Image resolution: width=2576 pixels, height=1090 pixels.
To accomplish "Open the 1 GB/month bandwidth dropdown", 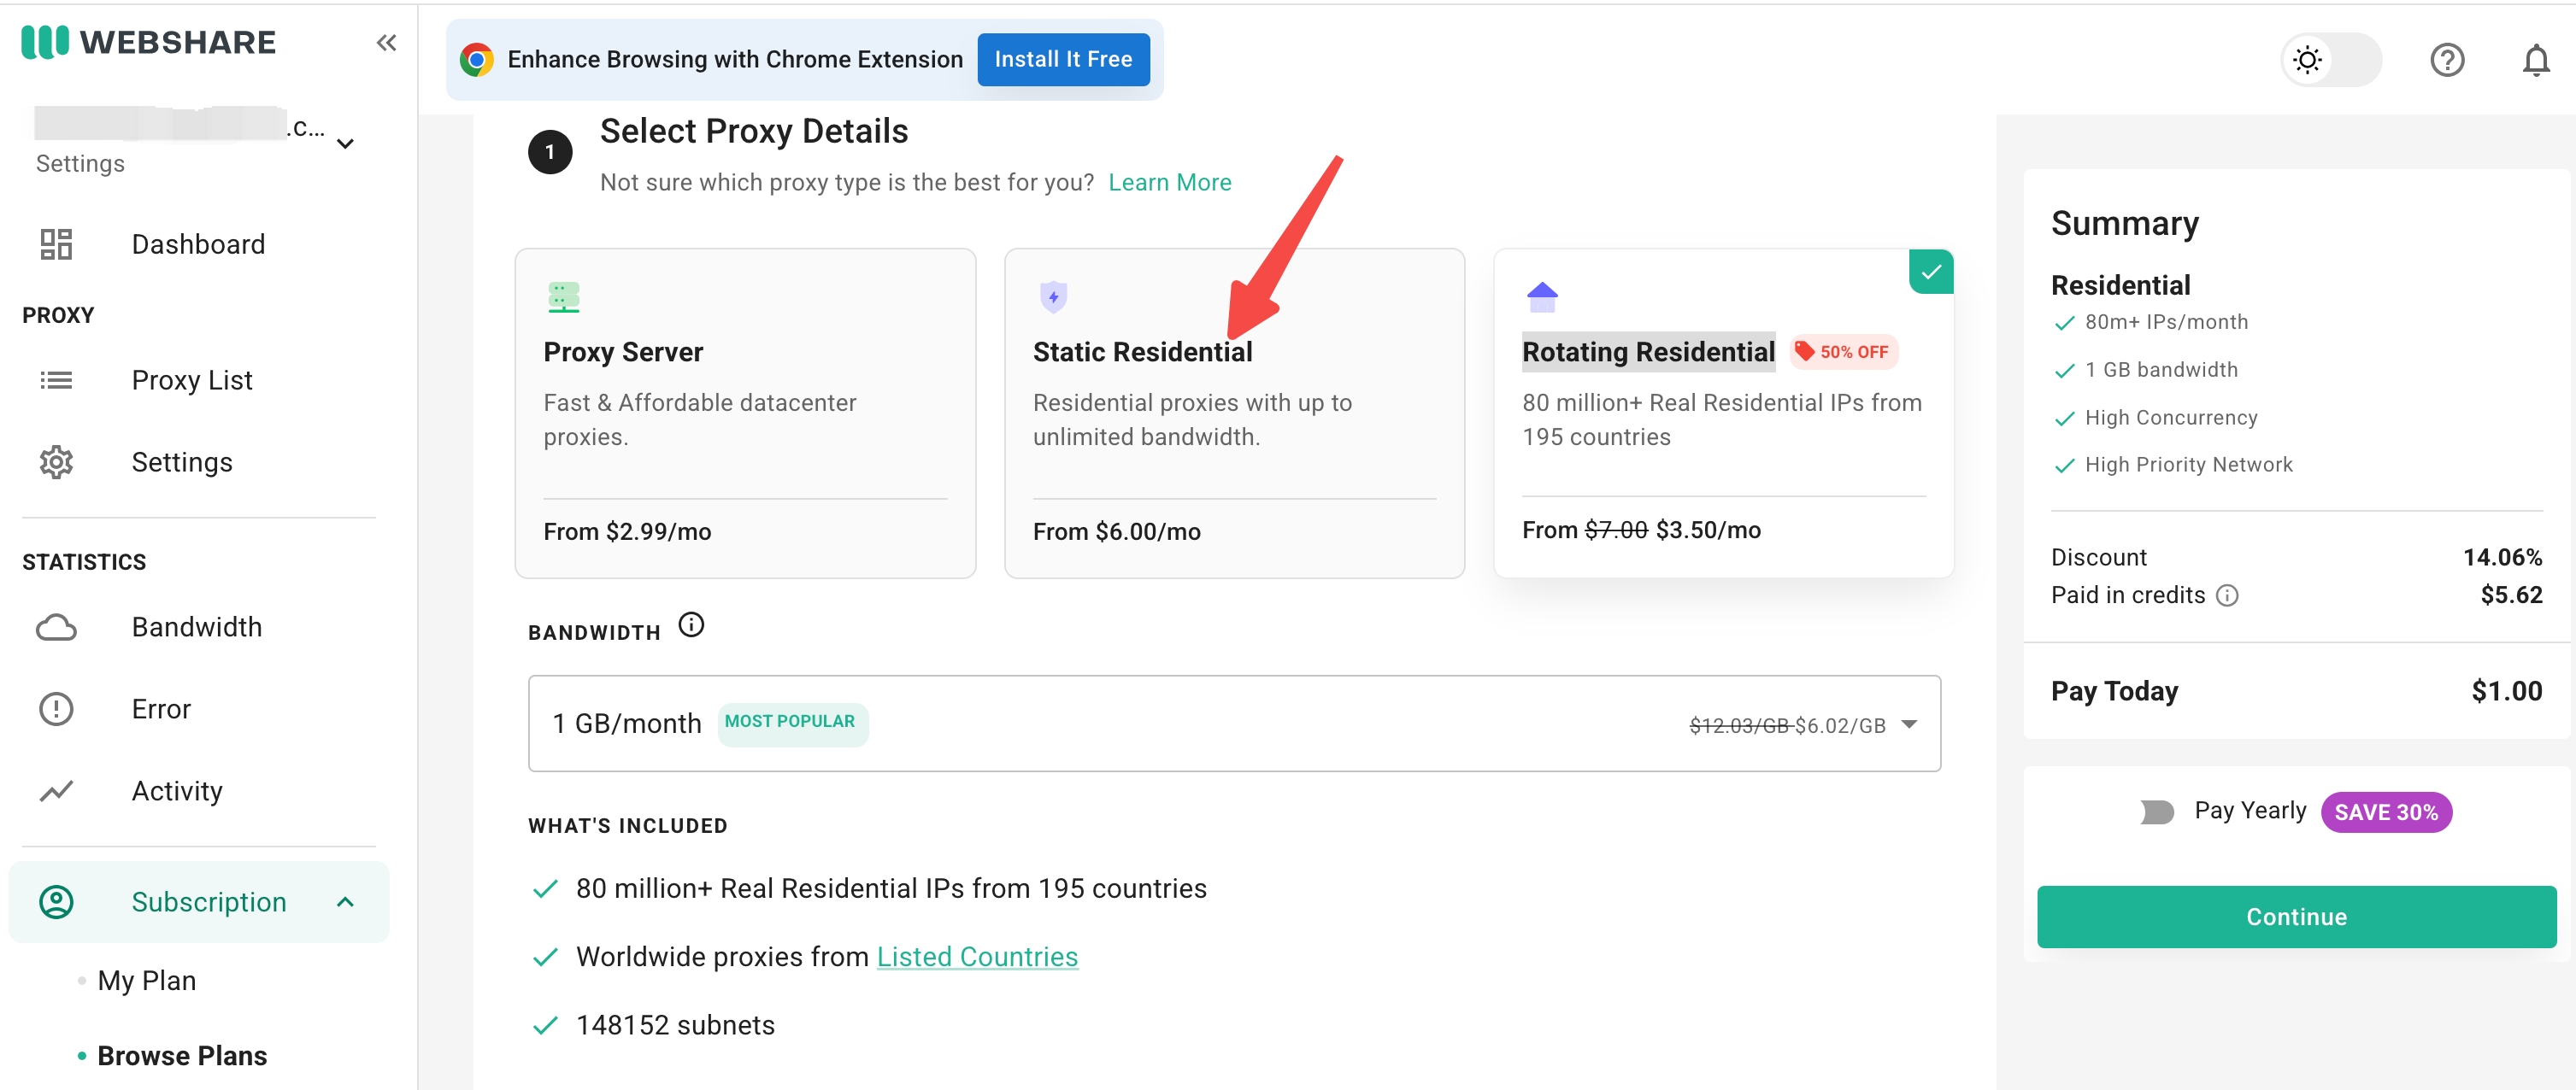I will (1233, 724).
